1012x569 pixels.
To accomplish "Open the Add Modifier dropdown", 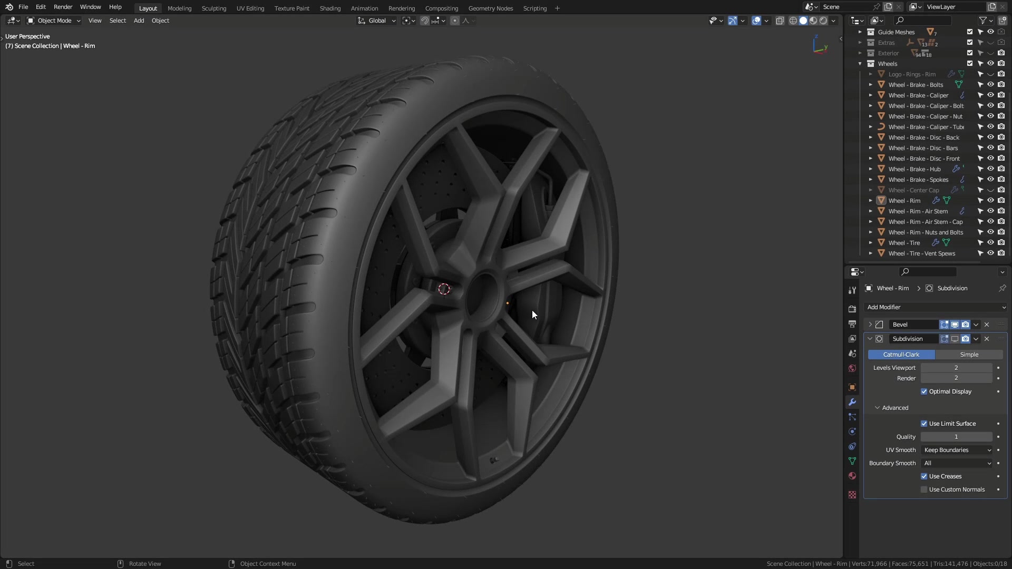I will click(x=936, y=307).
